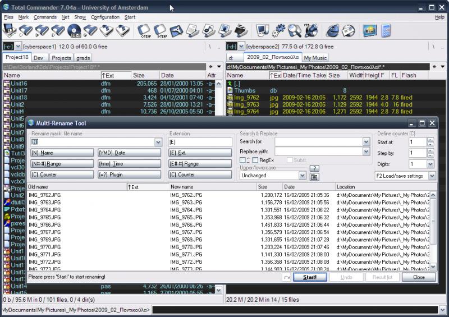This screenshot has height=317, width=449.
Task: Open the command line history dropdown
Action: point(443,310)
